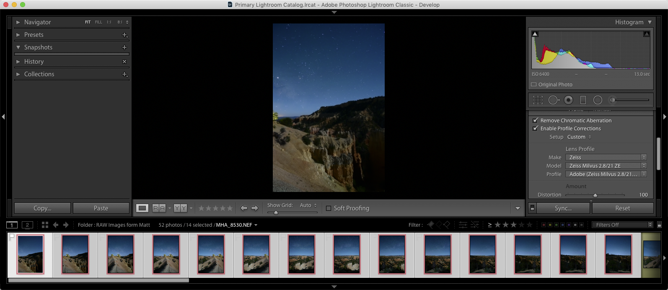The image size is (668, 290).
Task: Click the Paste settings button
Action: 101,208
